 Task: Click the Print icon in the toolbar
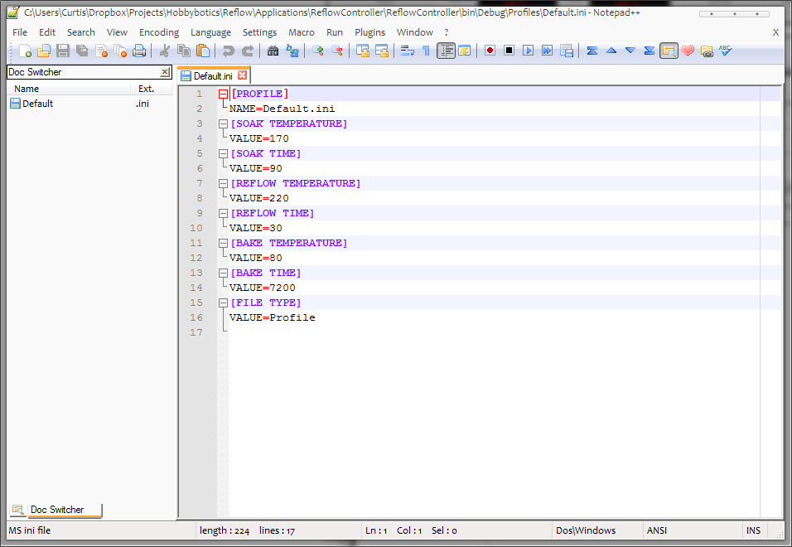139,51
